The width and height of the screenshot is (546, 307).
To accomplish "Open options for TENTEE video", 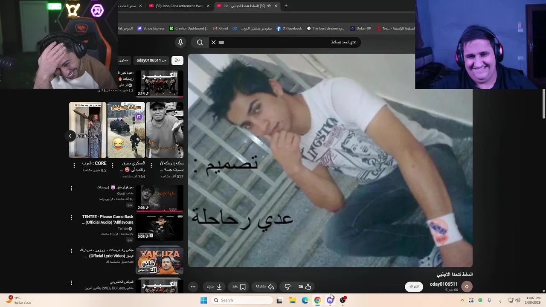I will (71, 217).
